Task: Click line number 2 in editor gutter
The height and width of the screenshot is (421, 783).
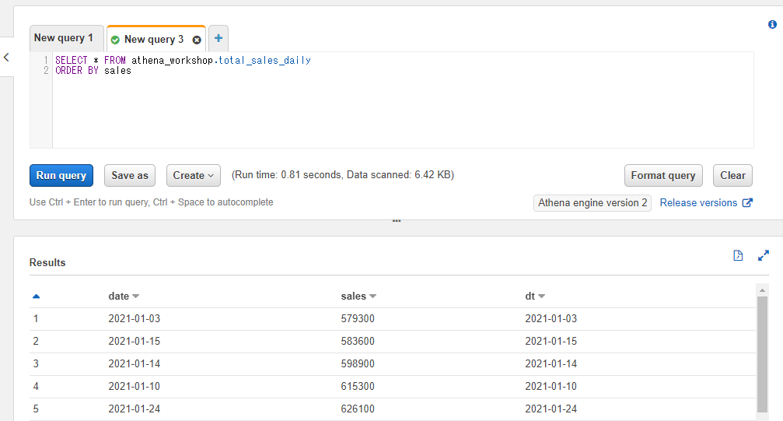Action: (46, 71)
